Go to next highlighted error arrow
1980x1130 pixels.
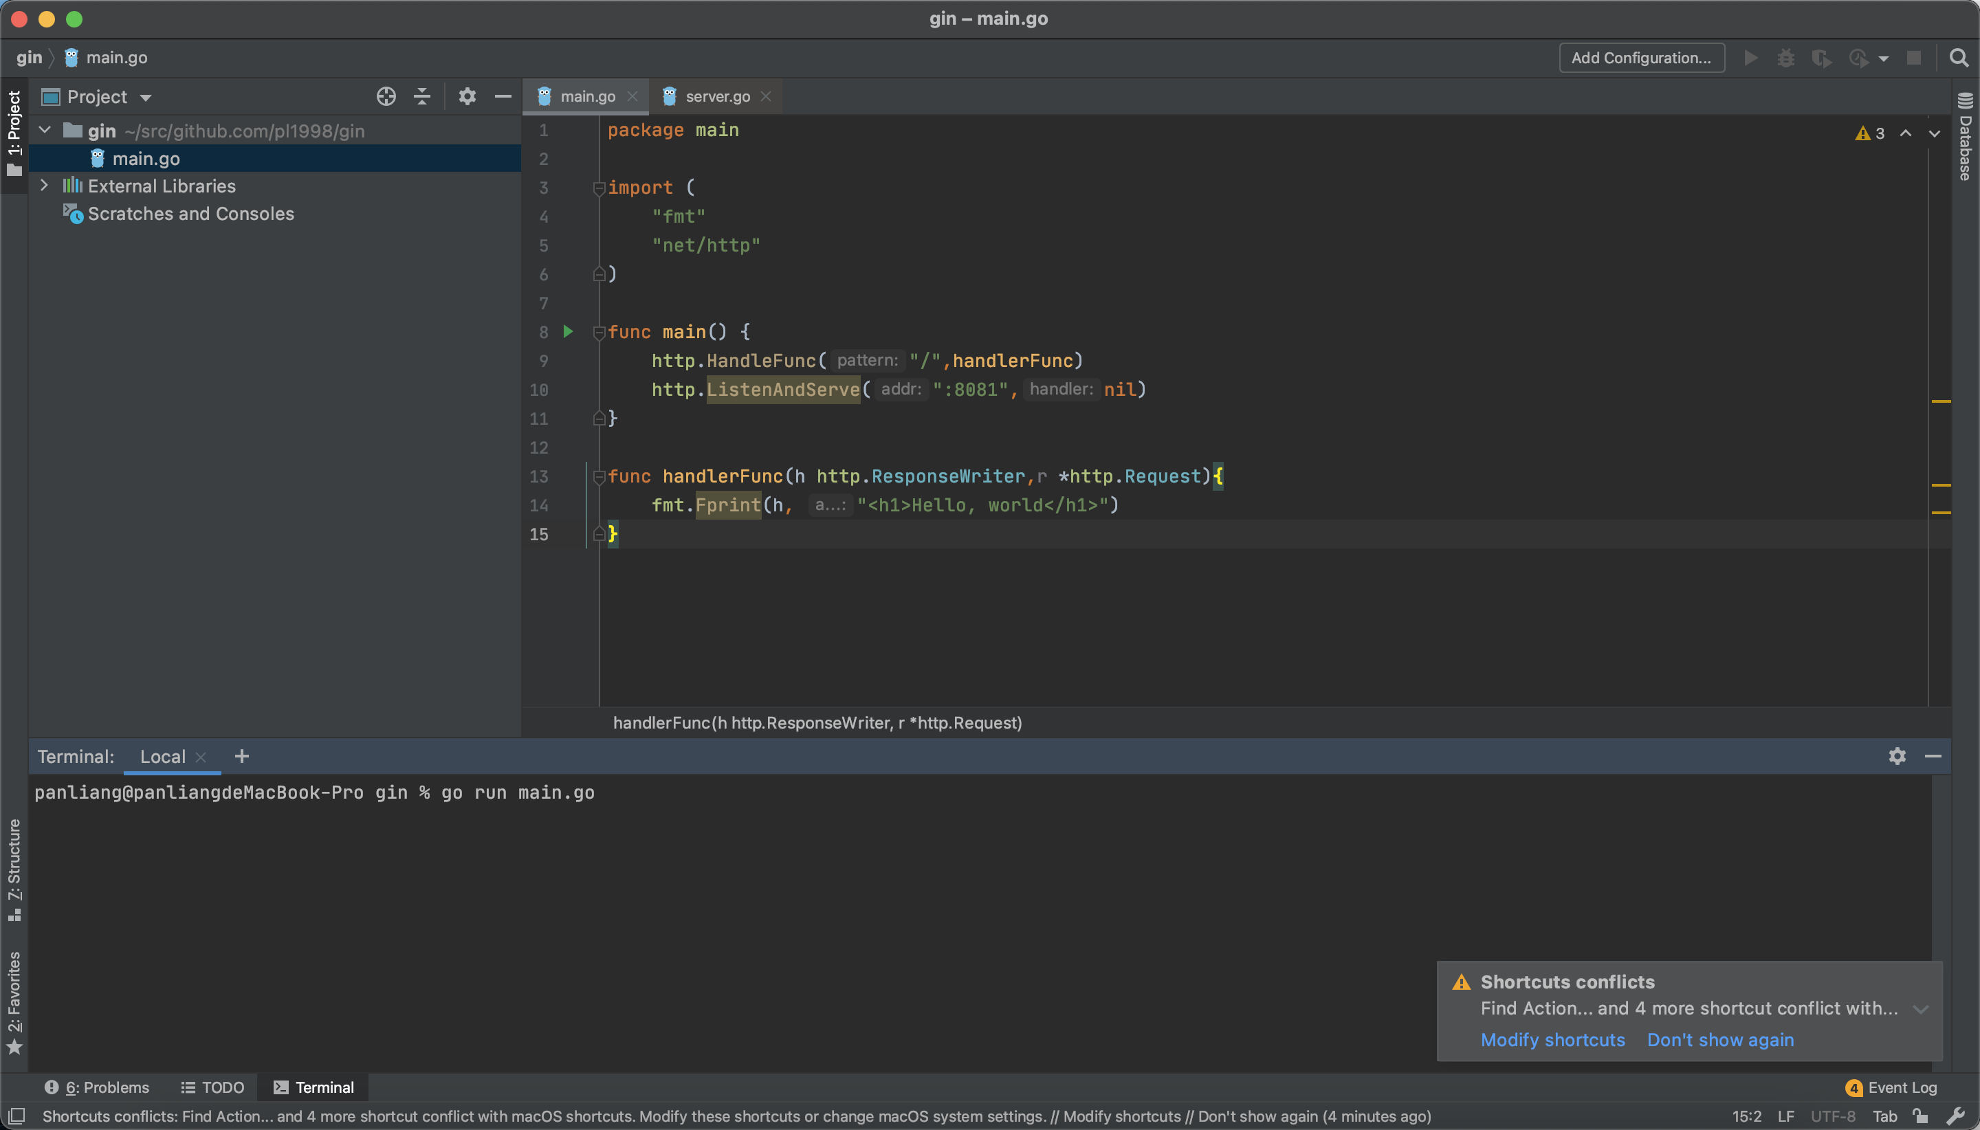pos(1935,133)
